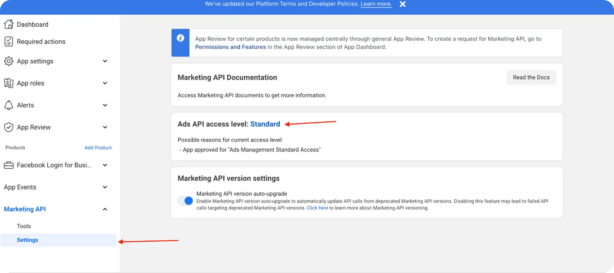Open Facebook Login for Business item
This screenshot has width=614, height=273.
[x=54, y=165]
